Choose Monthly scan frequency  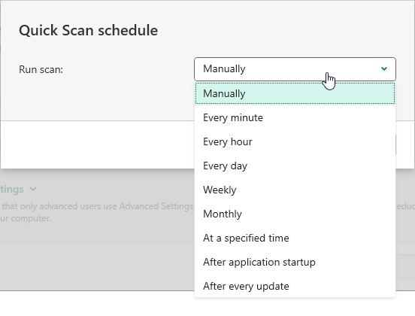tap(295, 214)
